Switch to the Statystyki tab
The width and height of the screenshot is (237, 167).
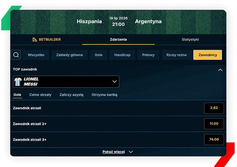tap(190, 39)
